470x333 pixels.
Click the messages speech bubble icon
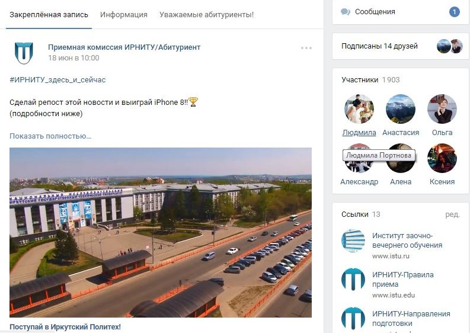pos(346,12)
